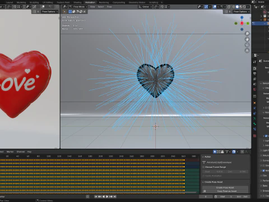The height and width of the screenshot is (202, 269).
Task: Click the only show errors warning icon
Action: point(222,151)
